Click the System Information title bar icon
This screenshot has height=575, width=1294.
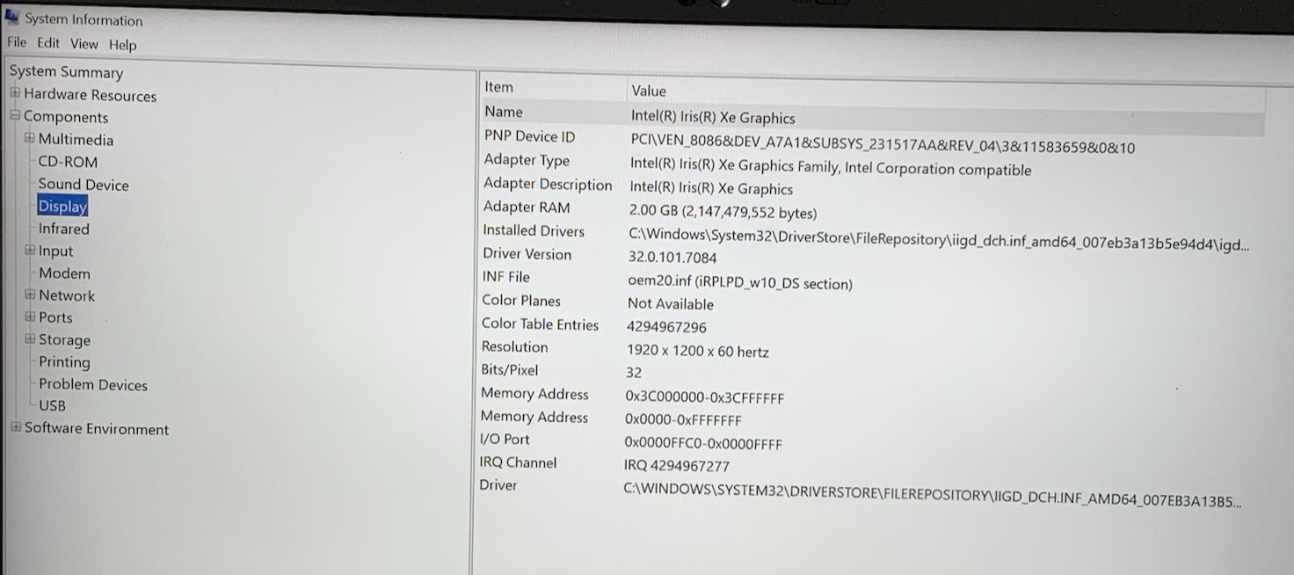click(12, 17)
